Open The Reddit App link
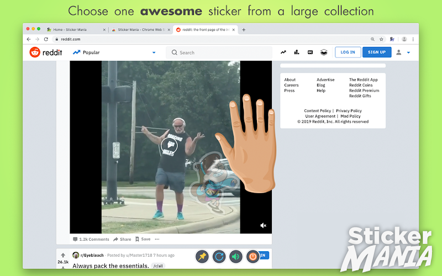This screenshot has width=442, height=276. coord(364,79)
